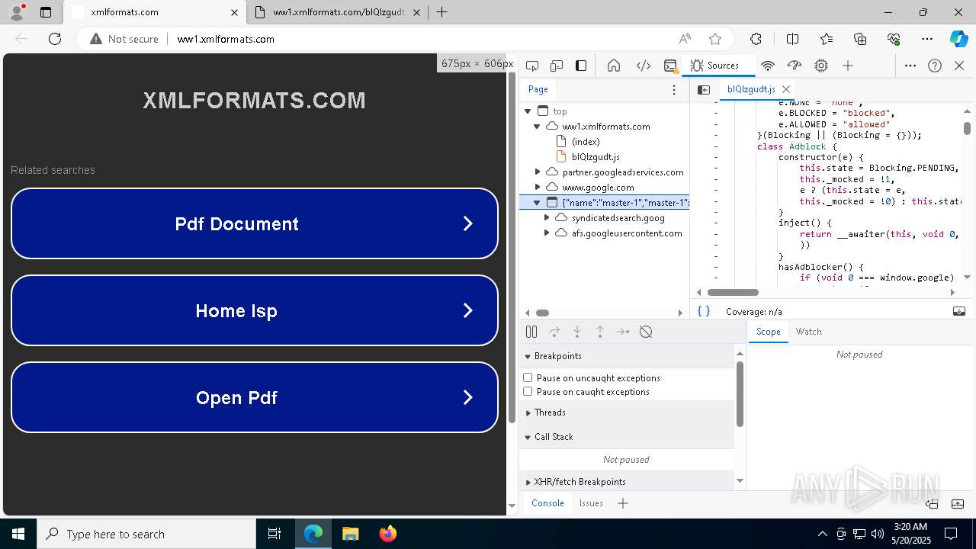
Task: Open the Issues drawer tab
Action: [x=591, y=503]
